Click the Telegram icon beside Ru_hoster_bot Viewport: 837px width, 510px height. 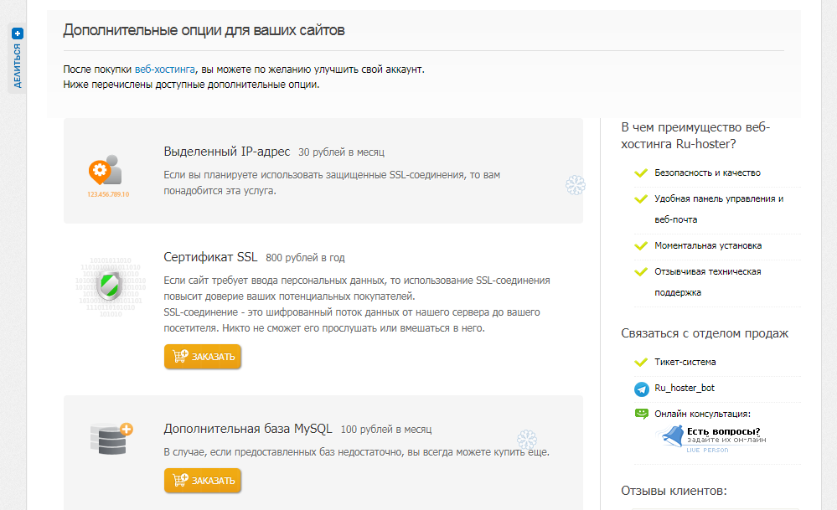click(x=642, y=389)
